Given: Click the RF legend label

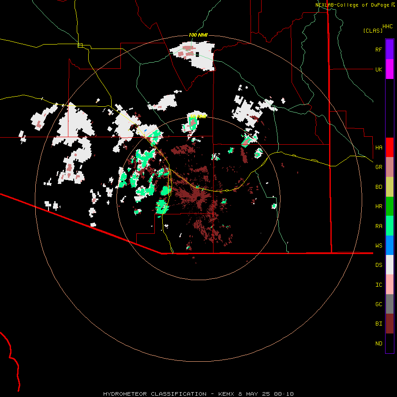Looking at the screenshot, I should pyautogui.click(x=378, y=49).
